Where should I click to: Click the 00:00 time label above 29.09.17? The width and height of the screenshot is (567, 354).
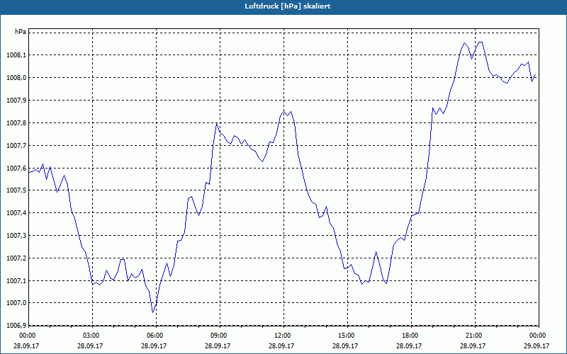(538, 336)
